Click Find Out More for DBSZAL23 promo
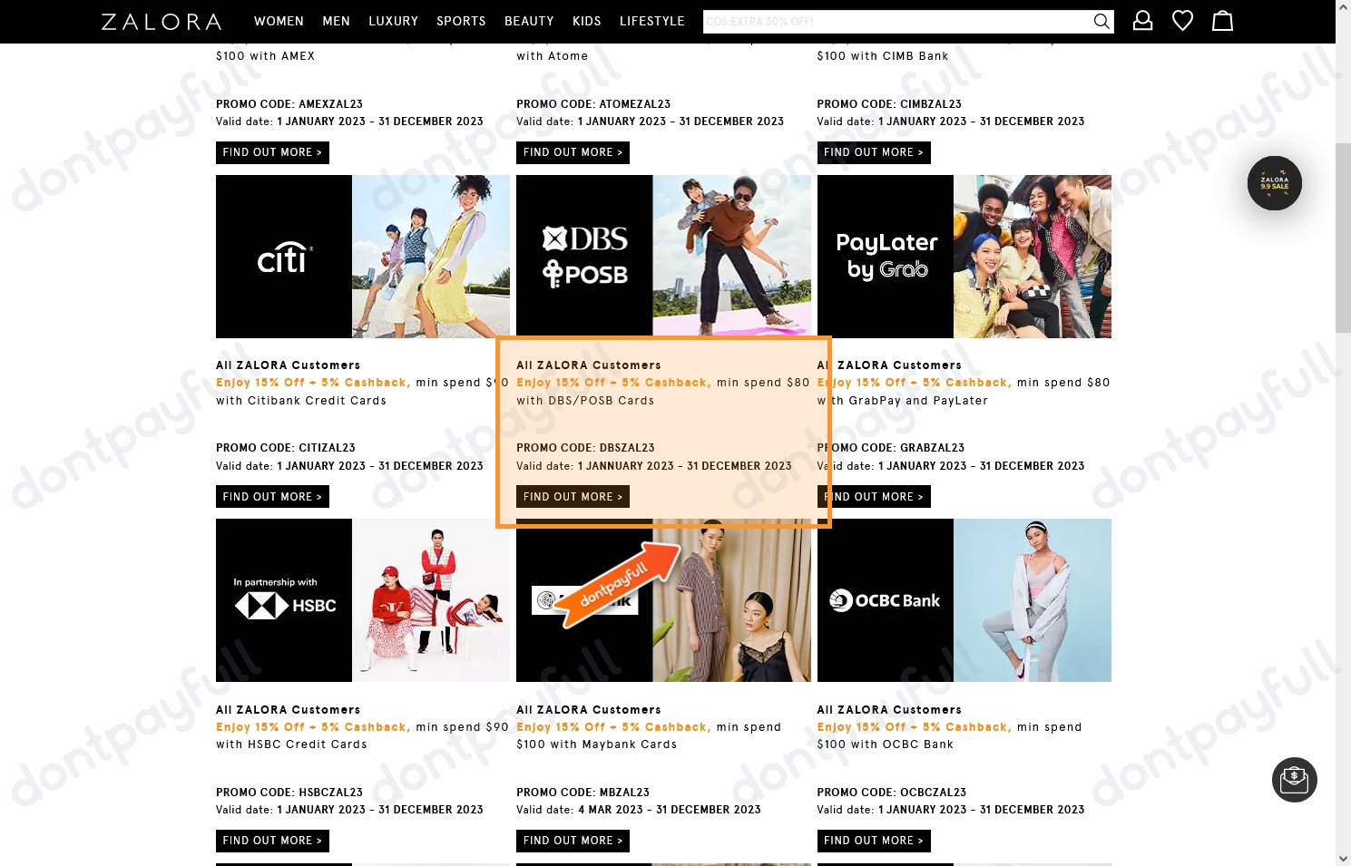Image resolution: width=1351 pixels, height=866 pixels. tap(573, 497)
